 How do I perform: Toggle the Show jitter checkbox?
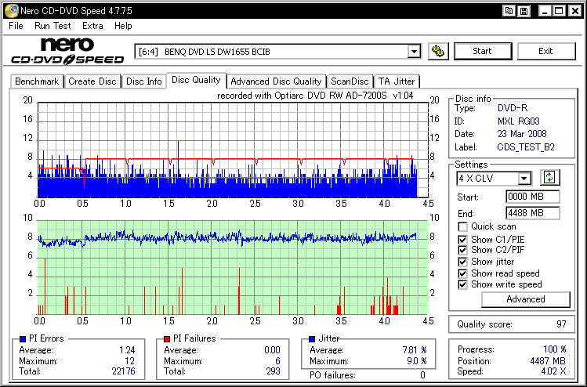pos(462,262)
